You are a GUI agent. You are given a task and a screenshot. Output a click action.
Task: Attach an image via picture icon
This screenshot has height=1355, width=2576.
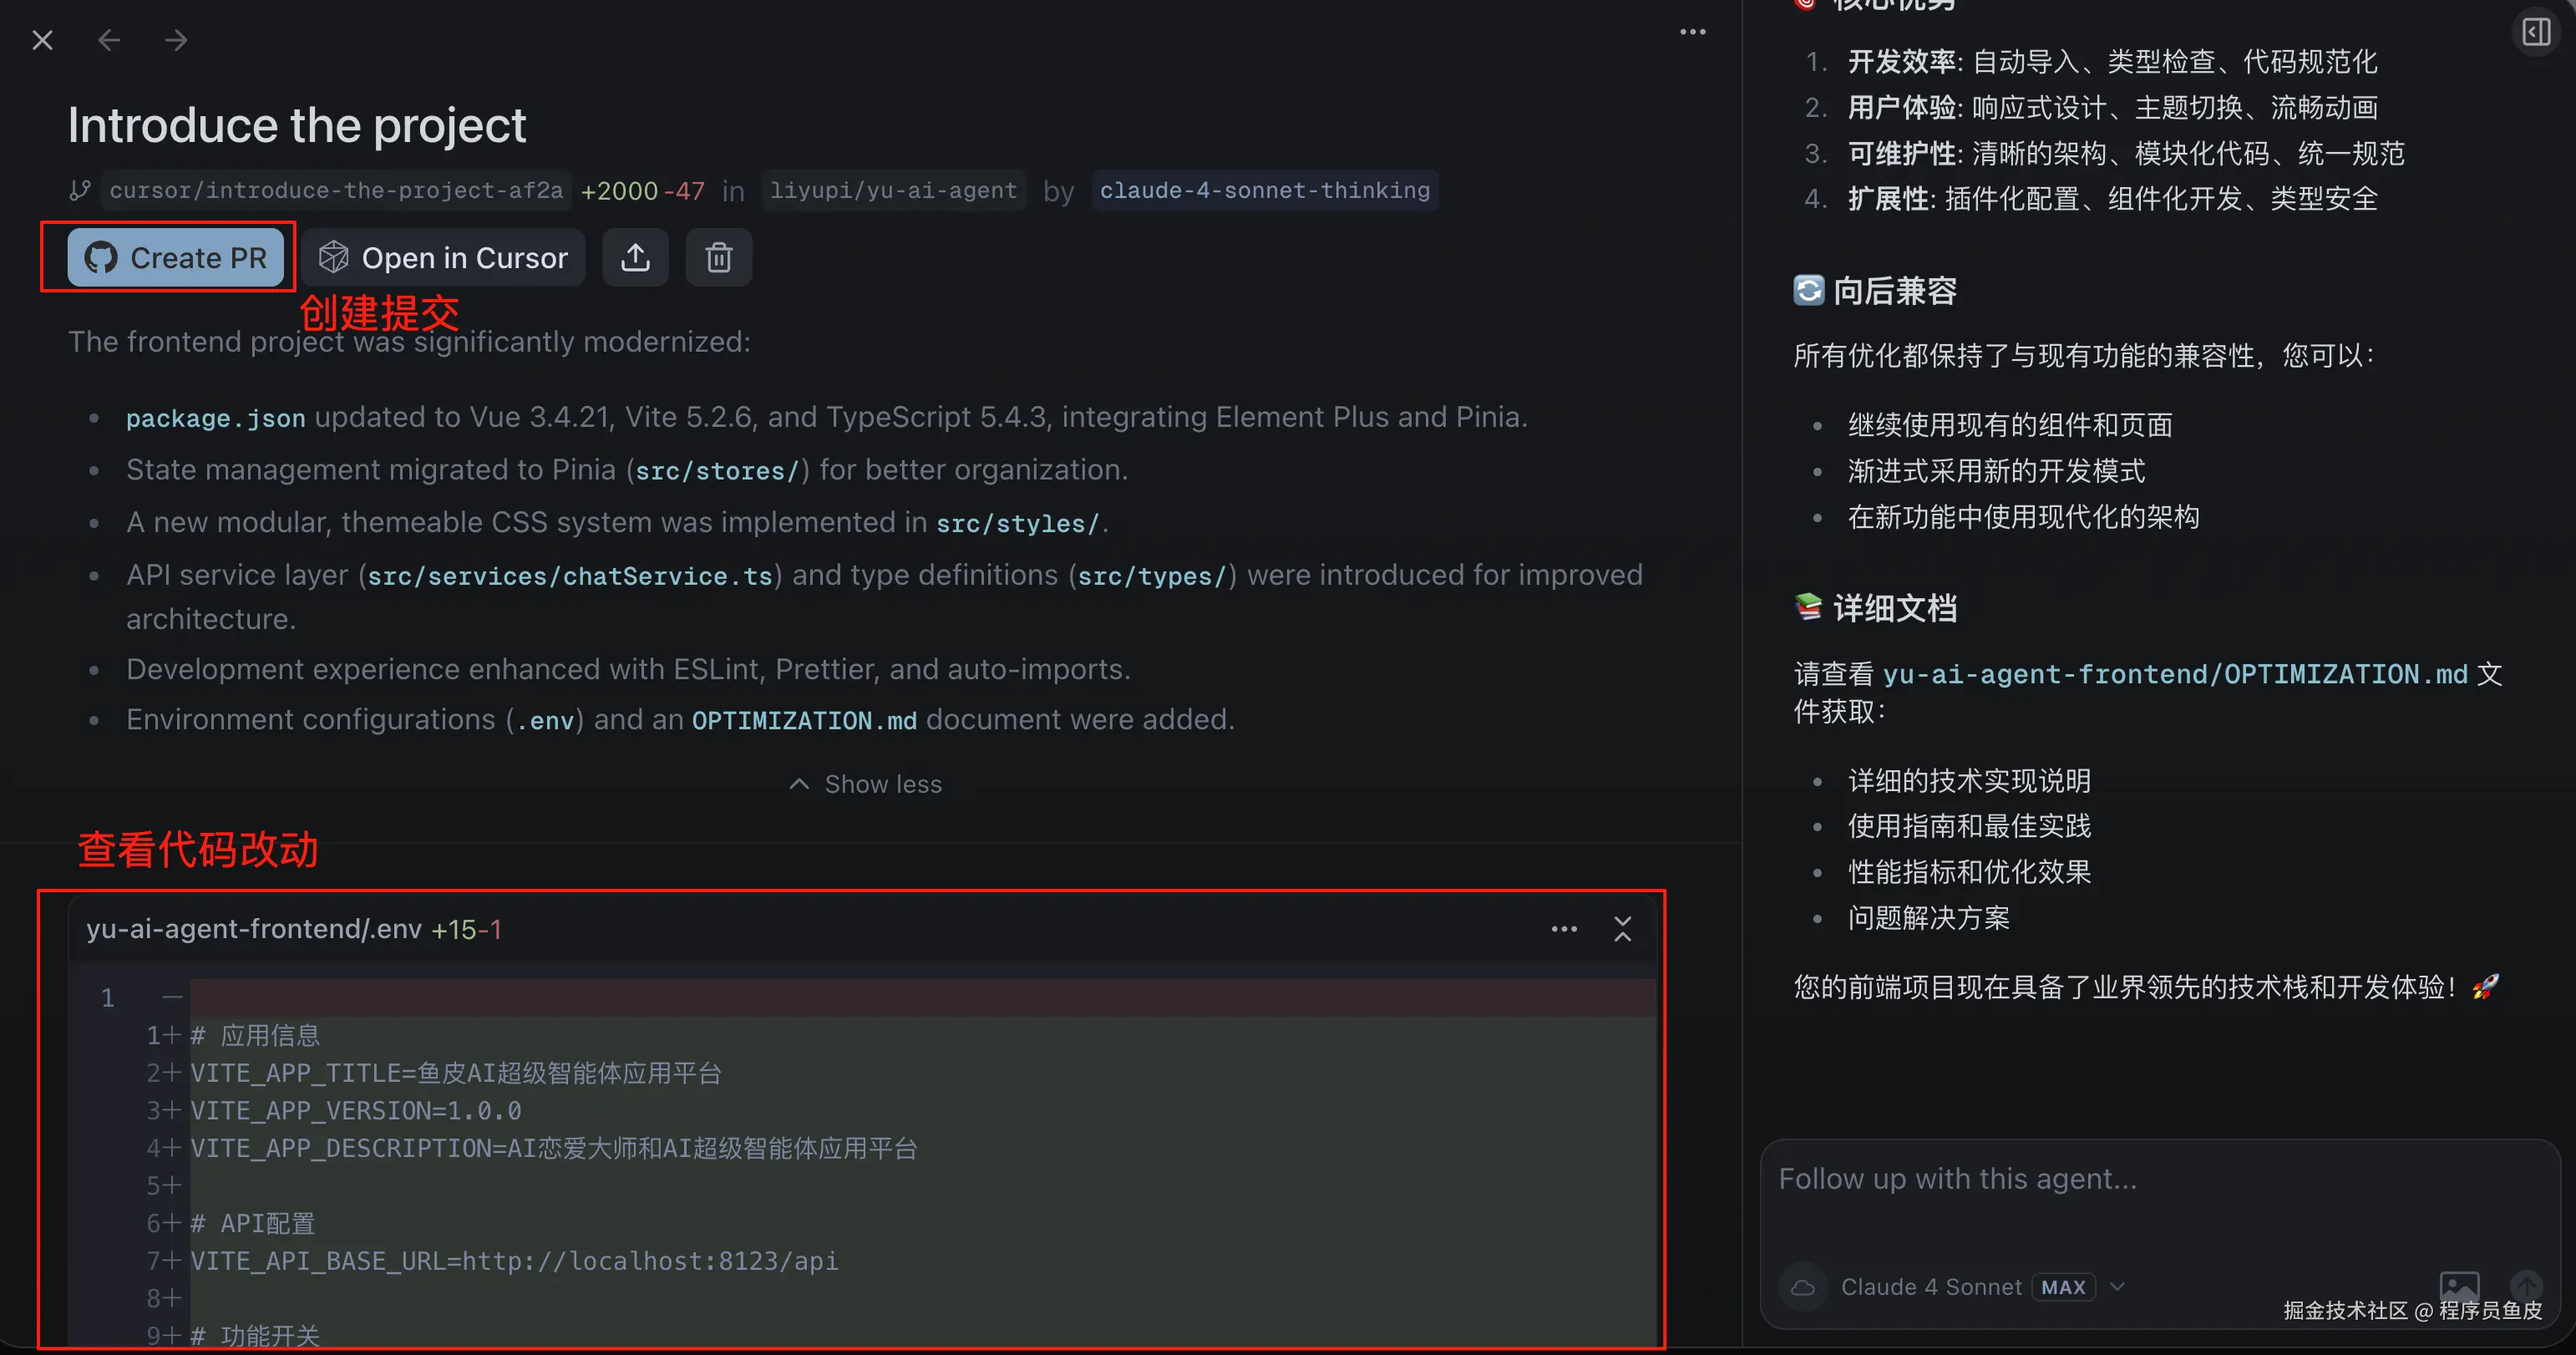[x=2459, y=1285]
